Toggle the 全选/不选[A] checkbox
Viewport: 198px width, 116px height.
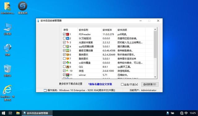[x=122, y=84]
